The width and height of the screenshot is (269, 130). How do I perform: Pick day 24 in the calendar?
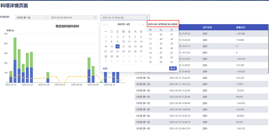(x=123, y=51)
